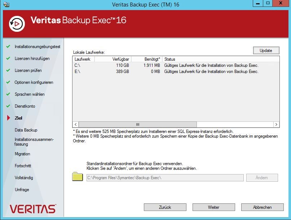Open the Lizenzen hinzufügen step
The height and width of the screenshot is (220, 291).
32,59
